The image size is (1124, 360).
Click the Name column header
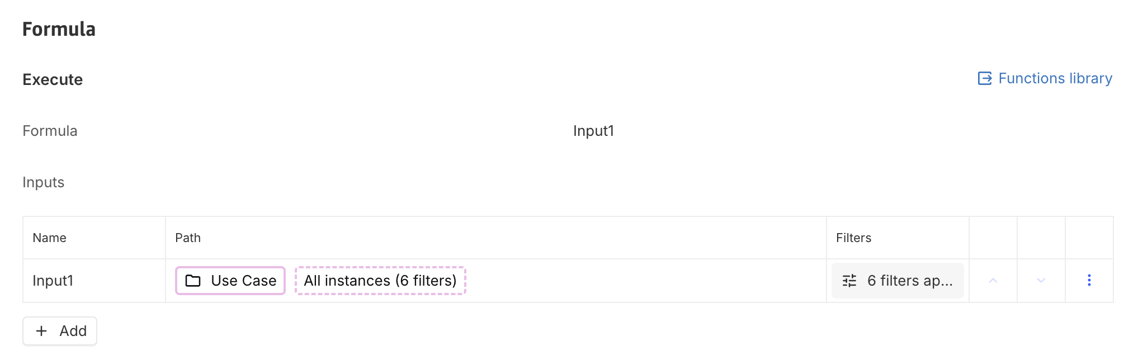(49, 237)
